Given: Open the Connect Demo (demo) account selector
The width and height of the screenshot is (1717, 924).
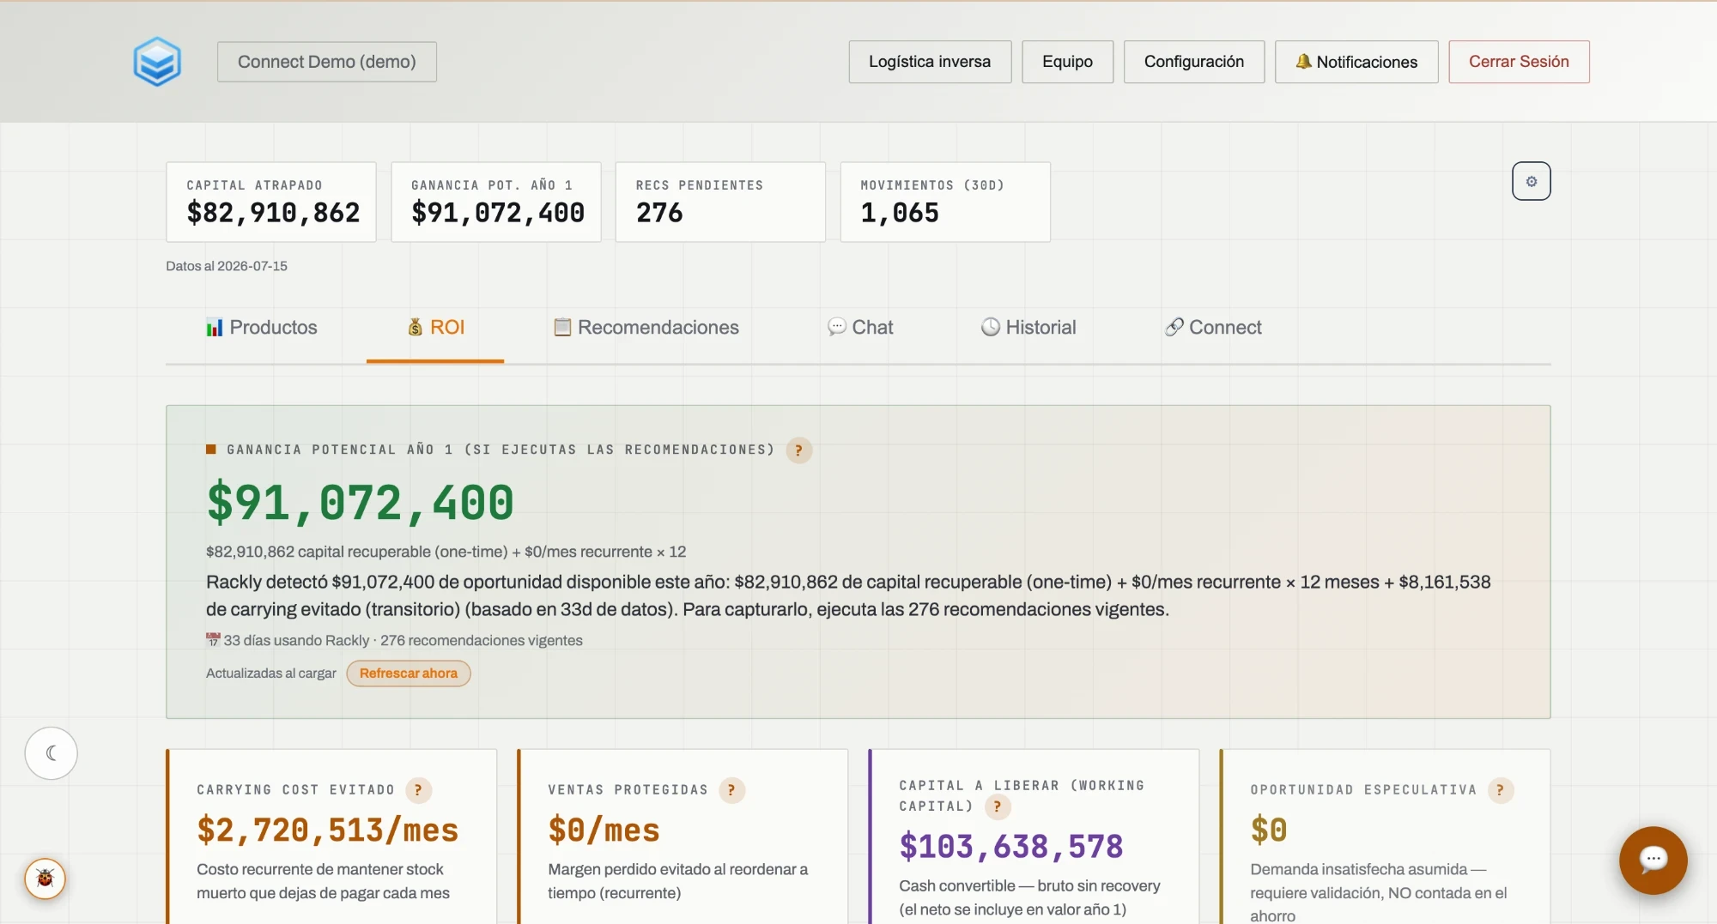Looking at the screenshot, I should tap(327, 62).
